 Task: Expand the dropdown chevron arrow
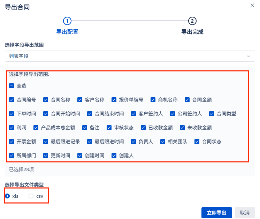[x=248, y=56]
